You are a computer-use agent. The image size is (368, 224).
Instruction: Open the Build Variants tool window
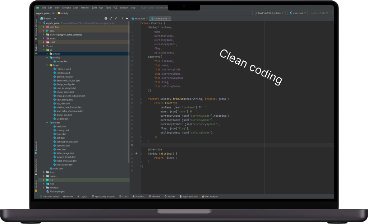pyautogui.click(x=36, y=167)
